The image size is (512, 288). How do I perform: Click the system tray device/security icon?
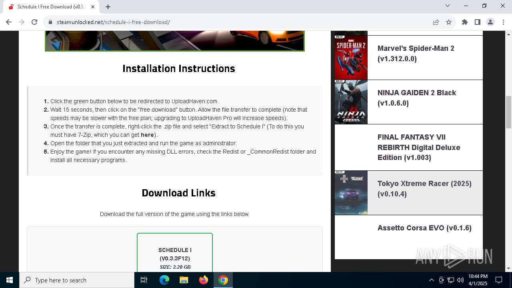tap(441, 280)
